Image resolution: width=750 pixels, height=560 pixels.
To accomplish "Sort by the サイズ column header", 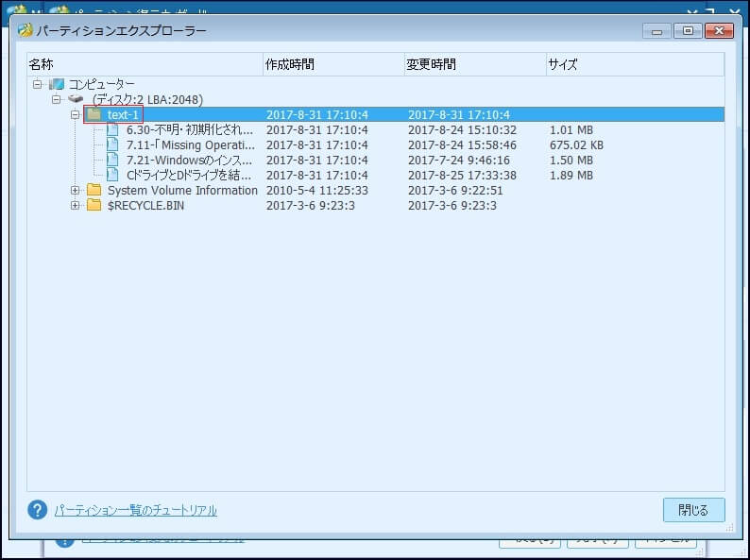I will pos(635,64).
